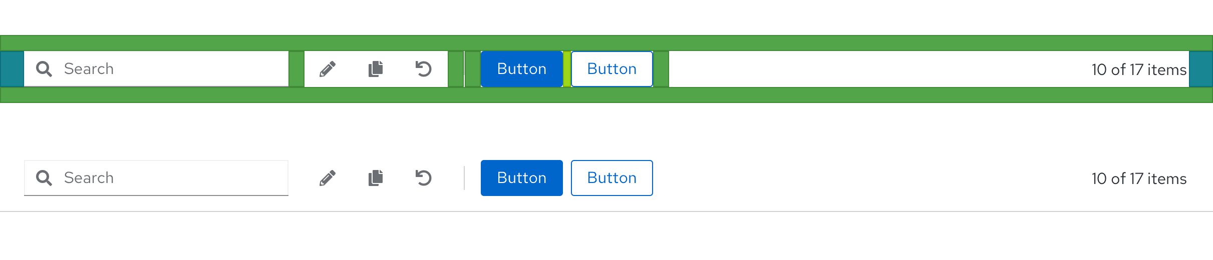Click the magnifier icon in the green-highlighted toolbar

[44, 69]
